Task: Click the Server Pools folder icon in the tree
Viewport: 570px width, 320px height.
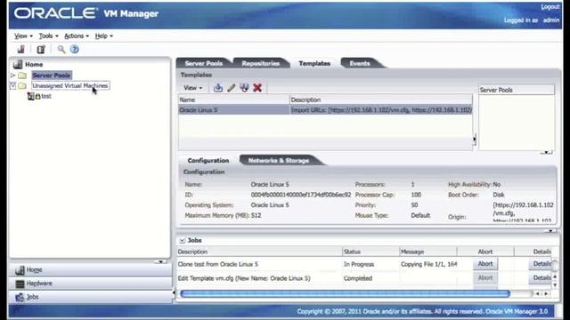Action: tap(22, 76)
